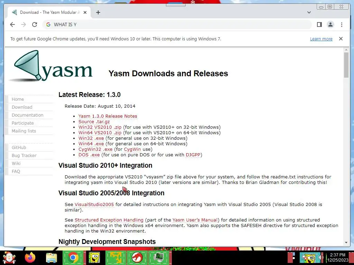Switch to Chrome taskbar icon
This screenshot has height=265, width=354.
pos(73,257)
